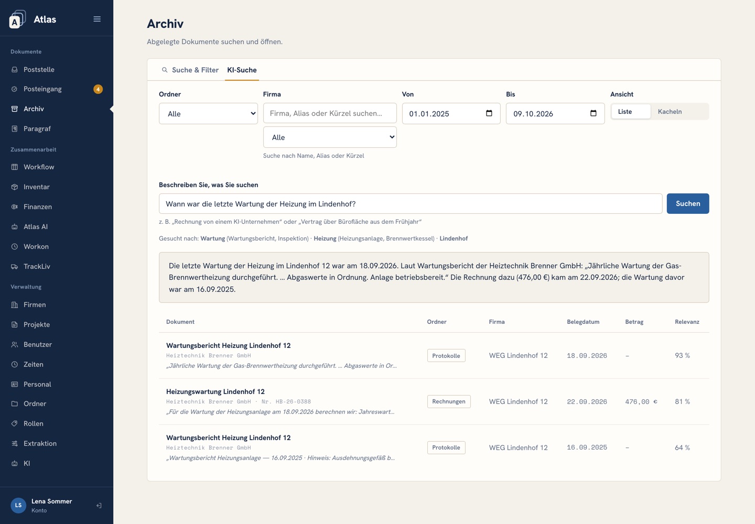Screen dimensions: 755x524
Task: Open the Lena Sommer Konto link
Action: [51, 506]
